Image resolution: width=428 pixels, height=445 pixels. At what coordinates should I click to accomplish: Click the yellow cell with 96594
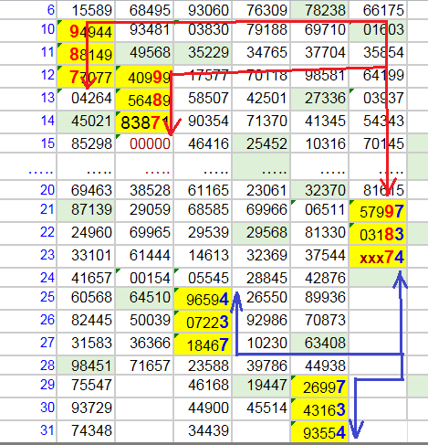[x=203, y=299]
